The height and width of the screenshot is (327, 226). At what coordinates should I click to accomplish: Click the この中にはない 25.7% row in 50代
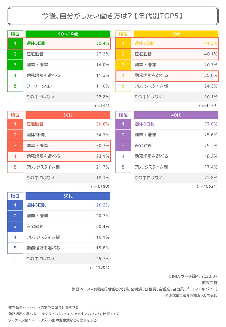(x=68, y=259)
